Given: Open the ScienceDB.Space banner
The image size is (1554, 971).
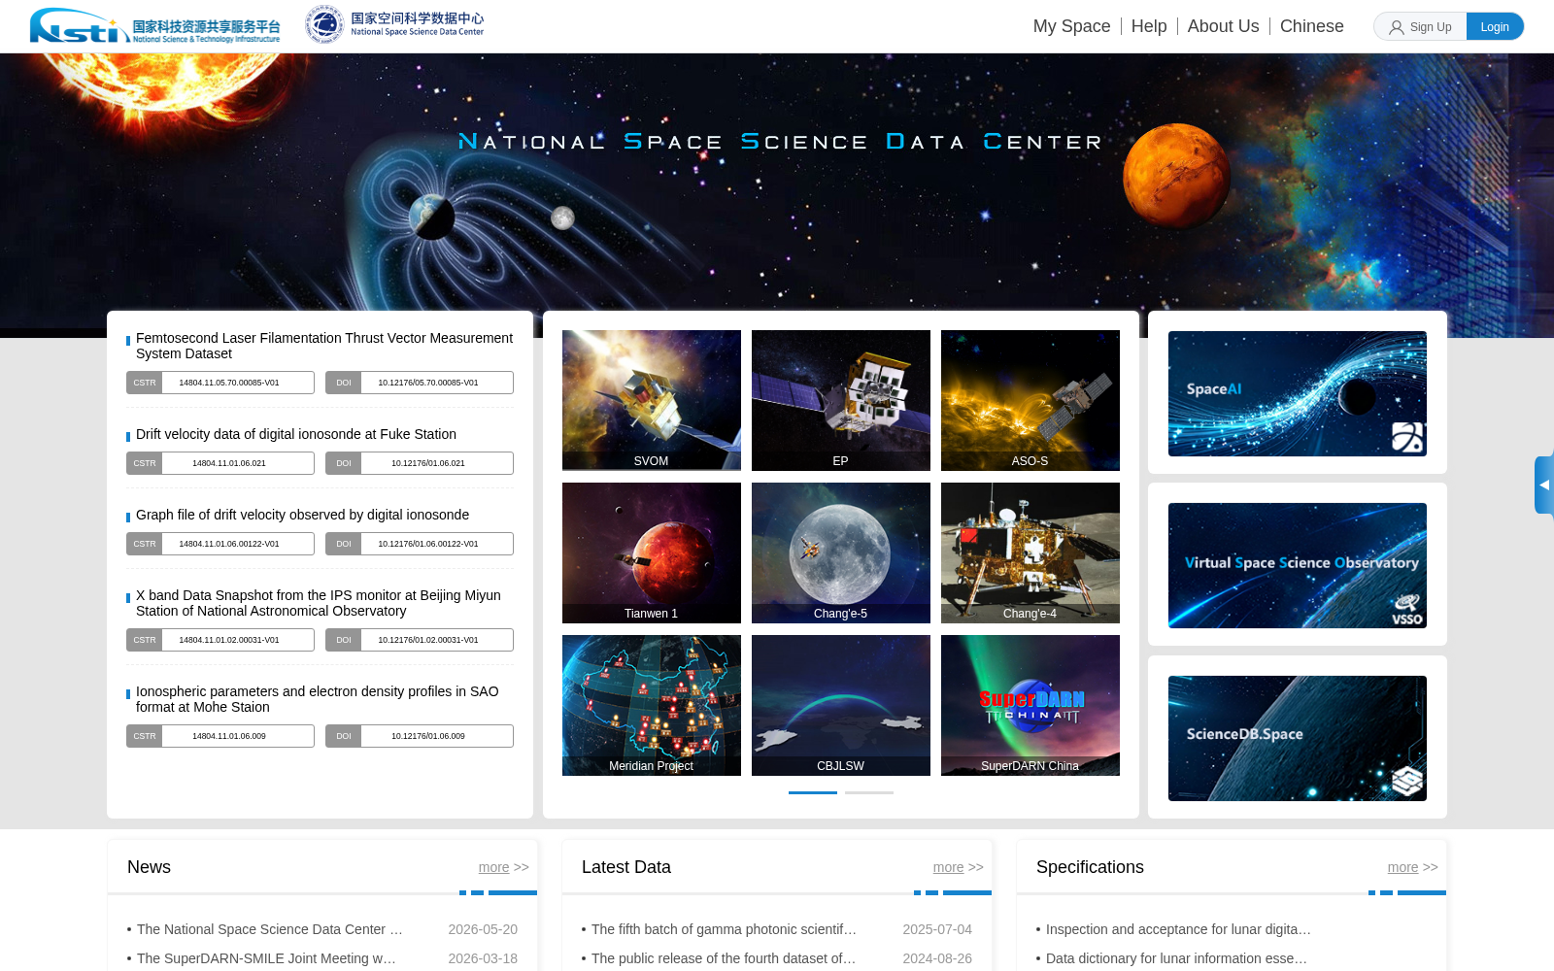Looking at the screenshot, I should (x=1298, y=738).
